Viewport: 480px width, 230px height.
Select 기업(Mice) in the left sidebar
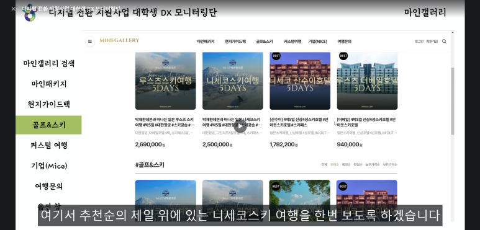point(48,166)
